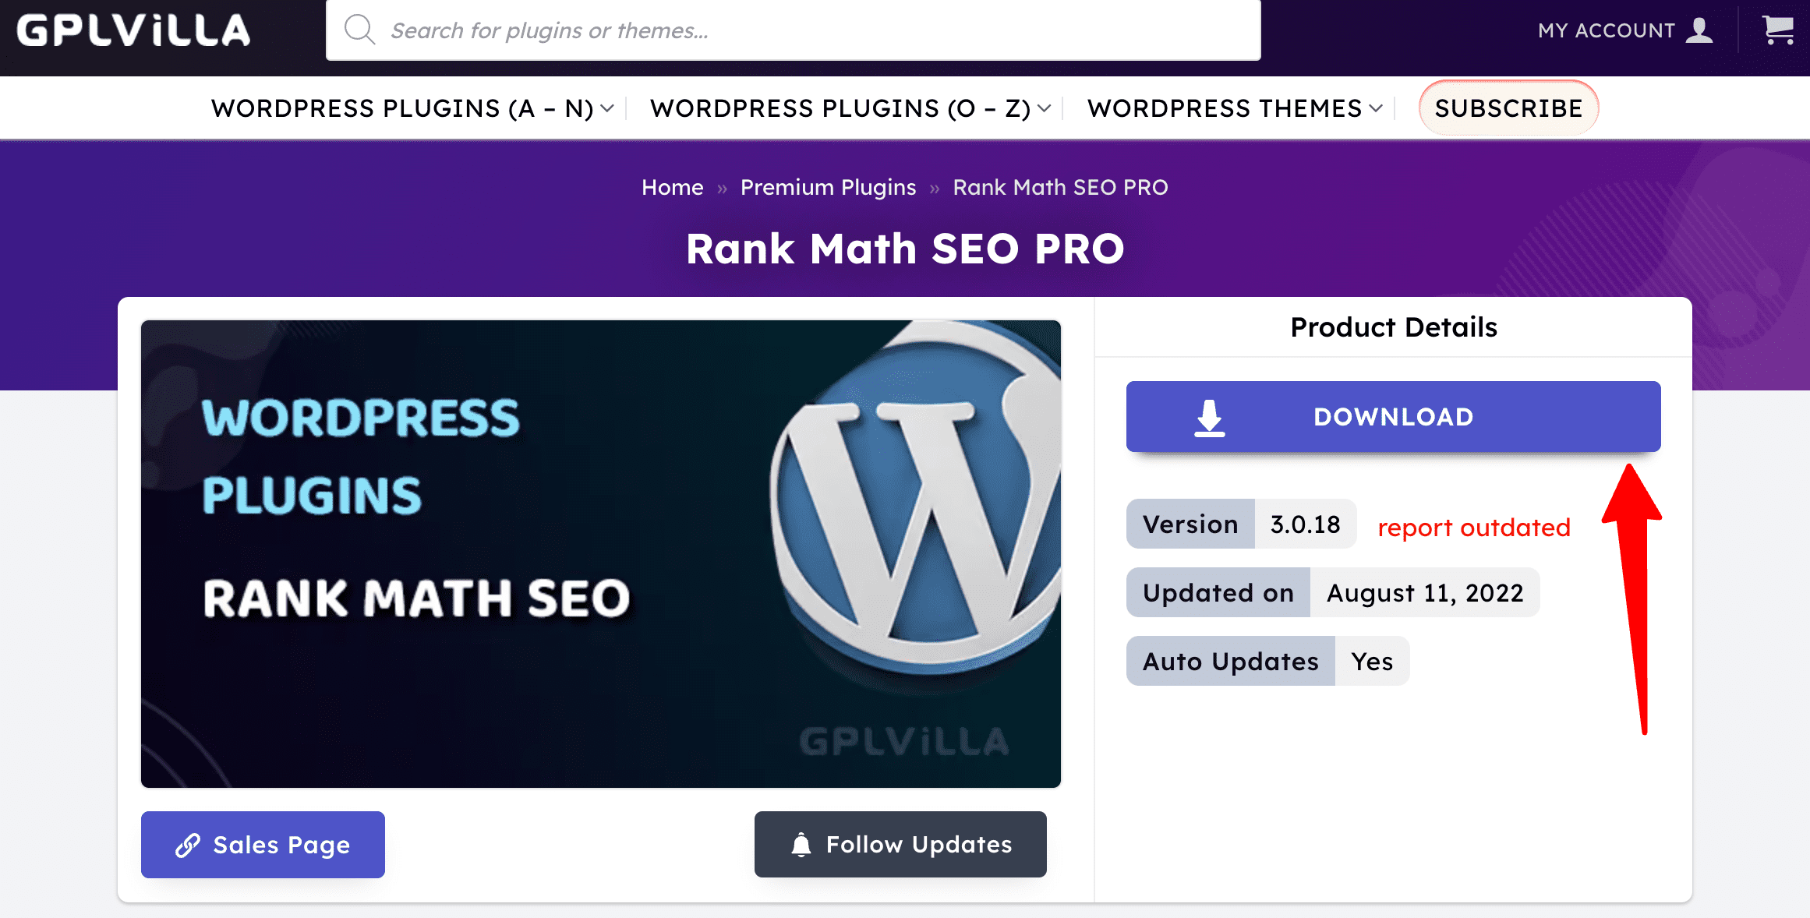Expand WordPress Themes dropdown chevron
1810x918 pixels.
click(x=1377, y=108)
